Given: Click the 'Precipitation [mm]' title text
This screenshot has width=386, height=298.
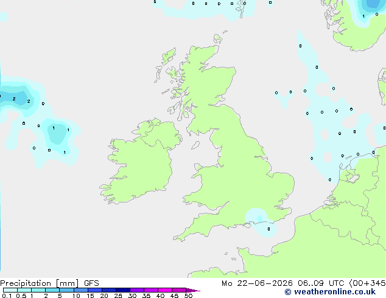Looking at the screenshot, I should tap(40, 283).
